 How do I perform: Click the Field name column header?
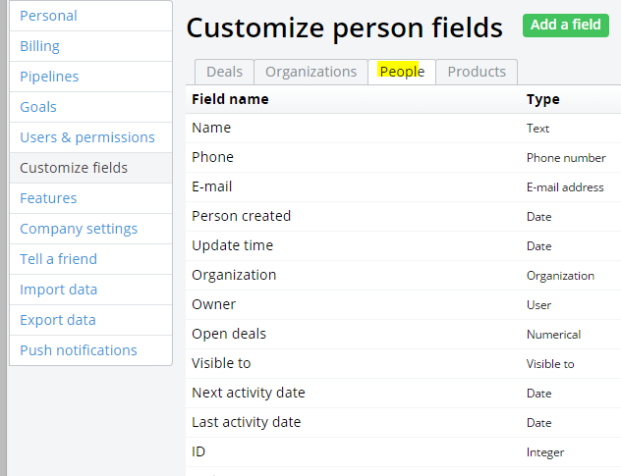pyautogui.click(x=230, y=99)
